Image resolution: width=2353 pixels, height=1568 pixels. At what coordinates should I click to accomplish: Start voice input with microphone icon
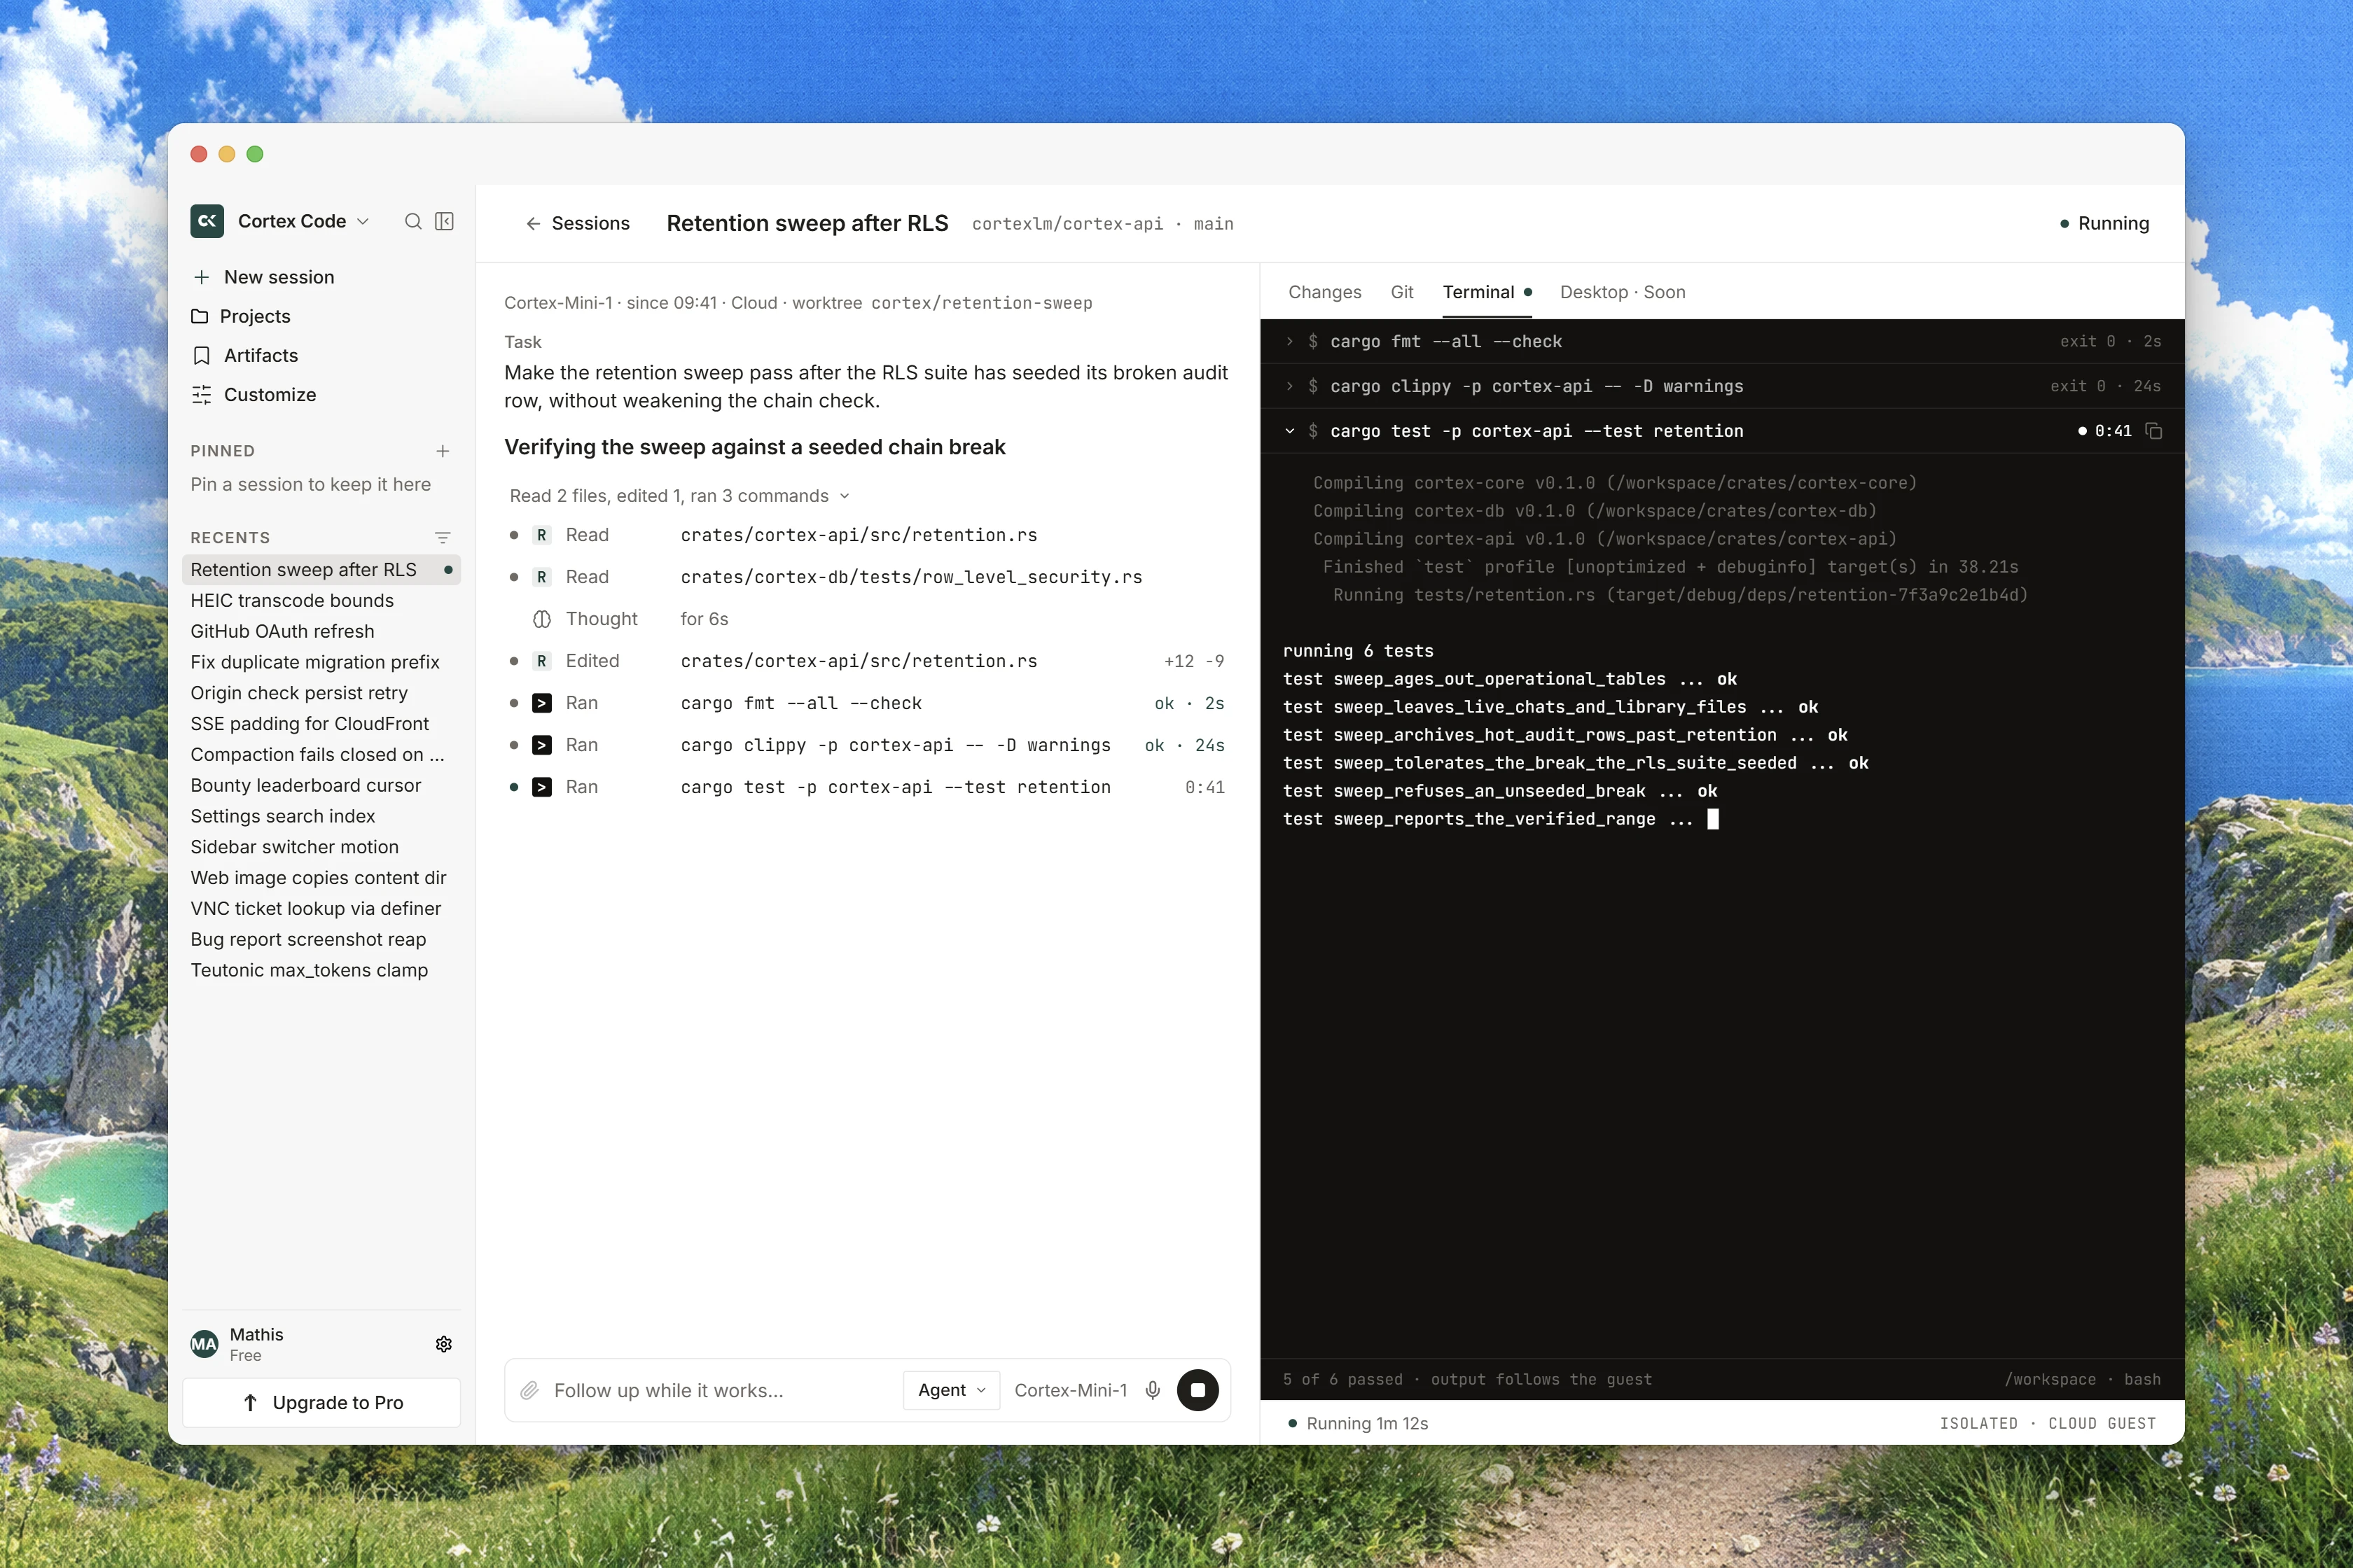1153,1390
